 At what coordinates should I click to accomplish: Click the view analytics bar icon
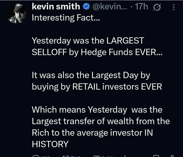[x=125, y=156]
